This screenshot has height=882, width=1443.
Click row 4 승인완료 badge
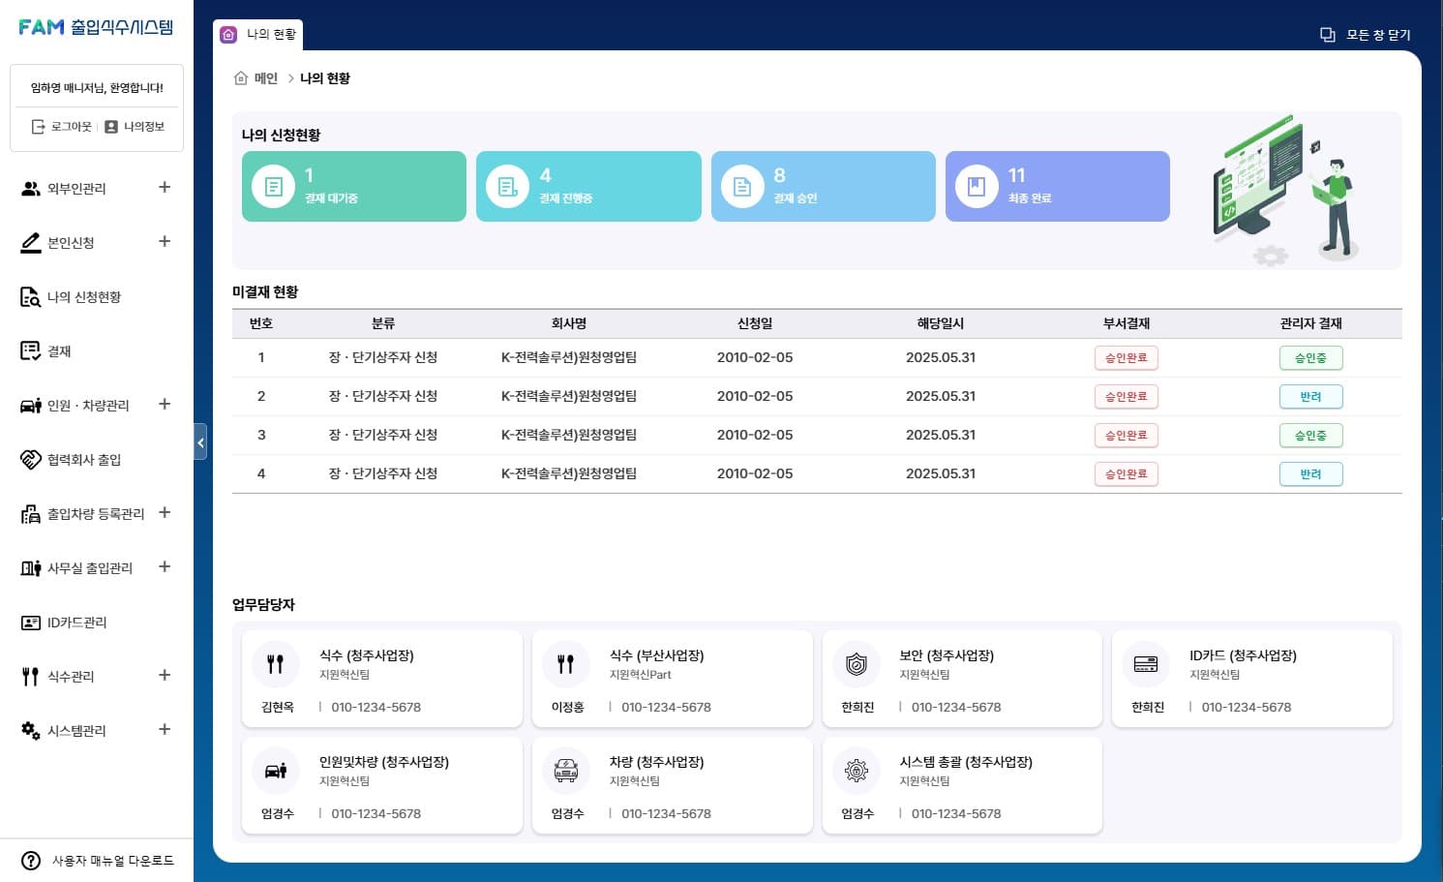(1127, 474)
